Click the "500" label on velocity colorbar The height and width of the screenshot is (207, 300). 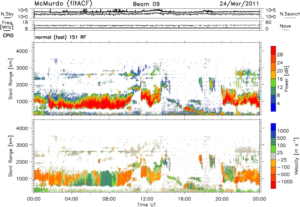click(282, 138)
